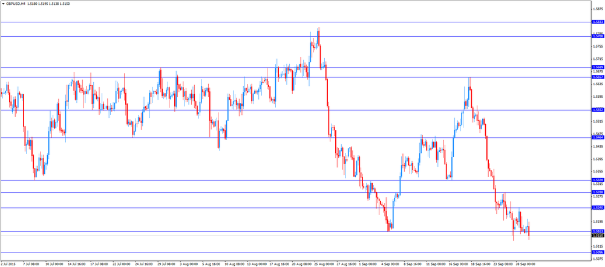Click the 1.5464 price level label
The image size is (605, 267).
(597, 138)
